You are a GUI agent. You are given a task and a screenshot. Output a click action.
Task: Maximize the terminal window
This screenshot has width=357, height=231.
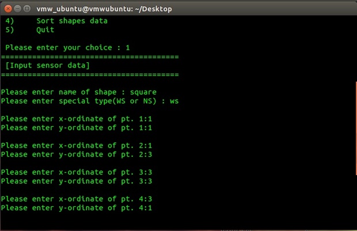click(x=27, y=9)
